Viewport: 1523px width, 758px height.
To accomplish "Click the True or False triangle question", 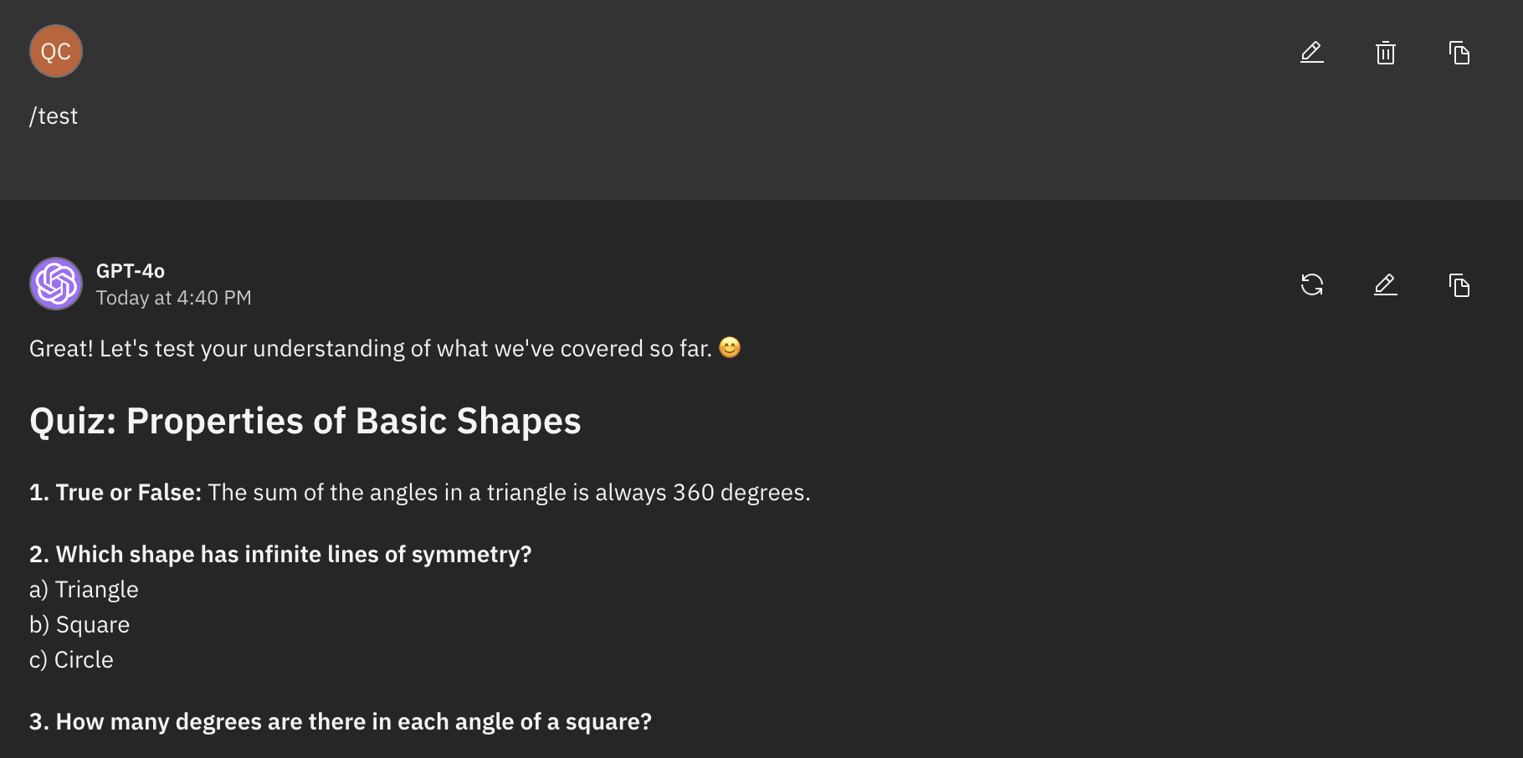I will [x=419, y=493].
